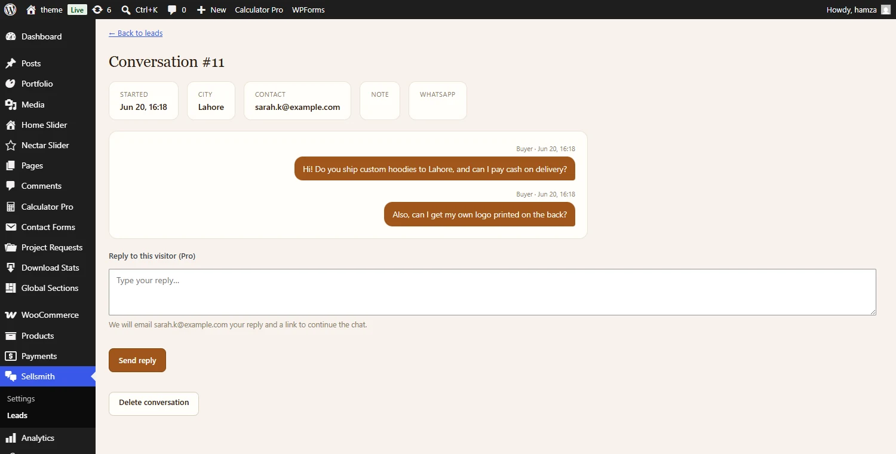Viewport: 896px width, 454px height.
Task: Open the Howdy, hamza account menu
Action: click(x=858, y=10)
